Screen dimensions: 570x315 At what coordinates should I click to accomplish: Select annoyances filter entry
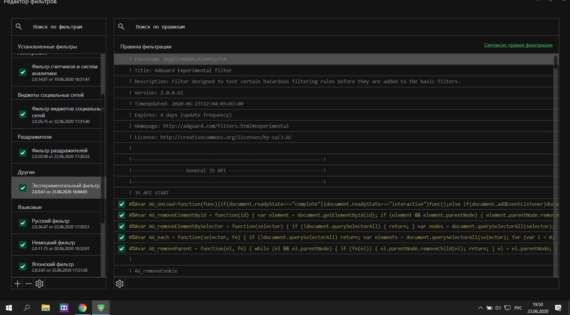click(x=56, y=153)
